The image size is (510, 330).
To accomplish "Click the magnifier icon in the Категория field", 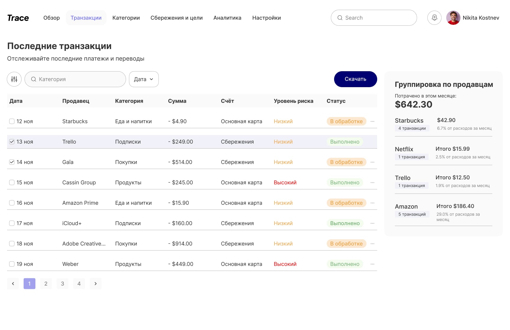I will click(34, 79).
